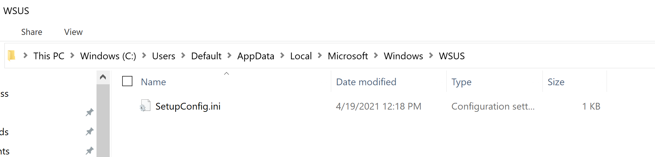Viewport: 655px width, 157px height.
Task: Go to the Users breadcrumb folder
Action: (164, 56)
